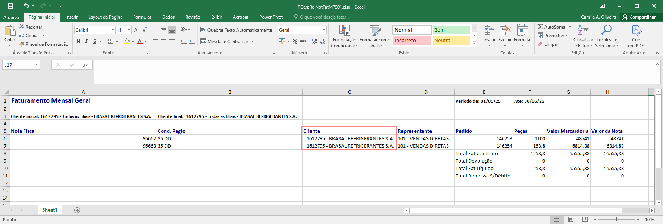Apply the Bom cell style

[451, 30]
